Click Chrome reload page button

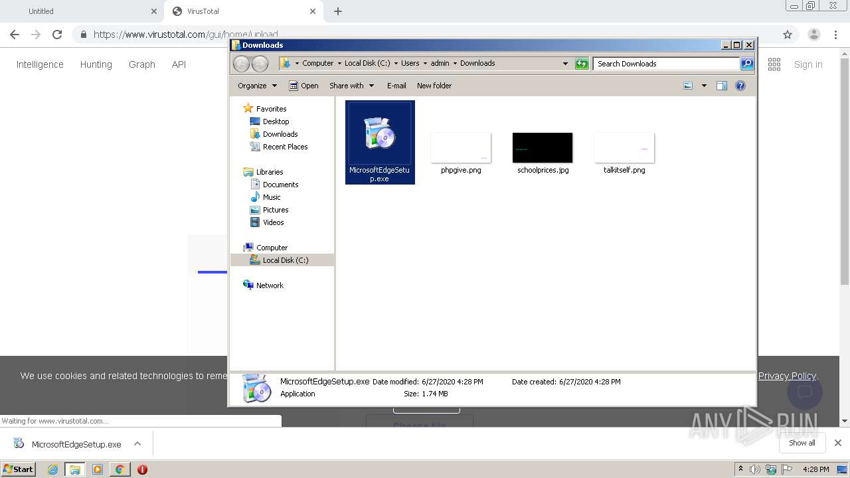click(x=57, y=35)
